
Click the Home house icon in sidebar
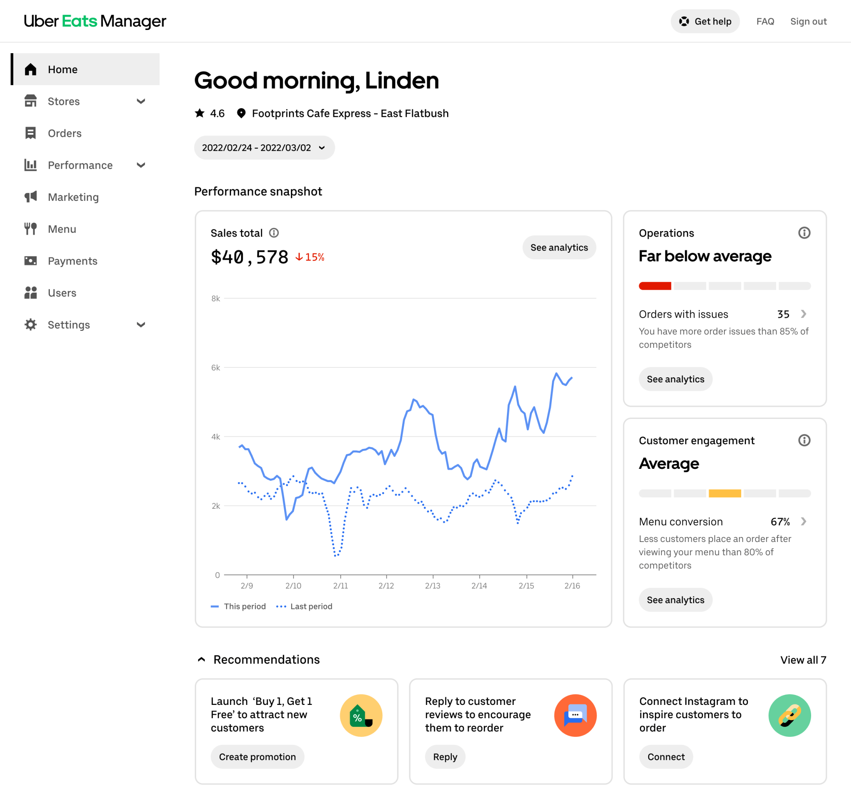[30, 69]
